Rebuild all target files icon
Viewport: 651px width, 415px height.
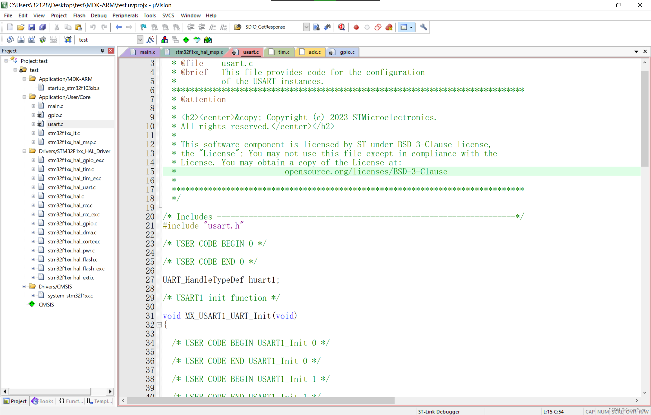point(32,40)
